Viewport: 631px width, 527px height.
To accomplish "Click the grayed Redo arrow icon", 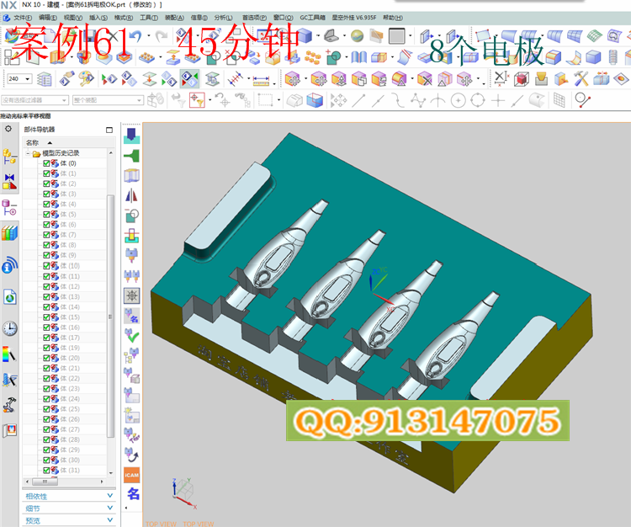I will pos(162,37).
